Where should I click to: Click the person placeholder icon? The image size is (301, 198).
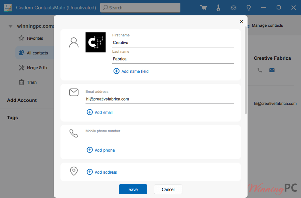point(74,42)
